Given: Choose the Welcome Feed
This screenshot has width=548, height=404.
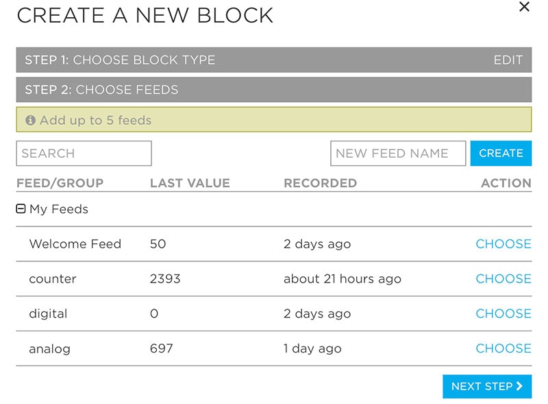Looking at the screenshot, I should coord(503,244).
